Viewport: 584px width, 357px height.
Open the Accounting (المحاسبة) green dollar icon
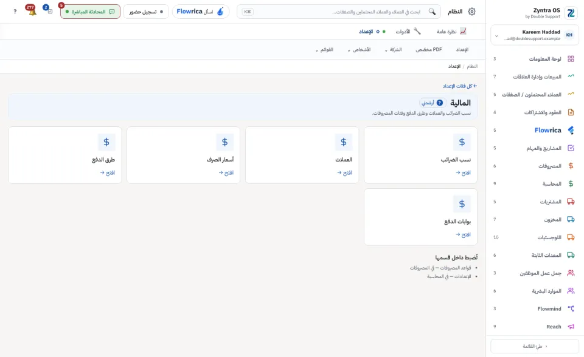point(571,184)
